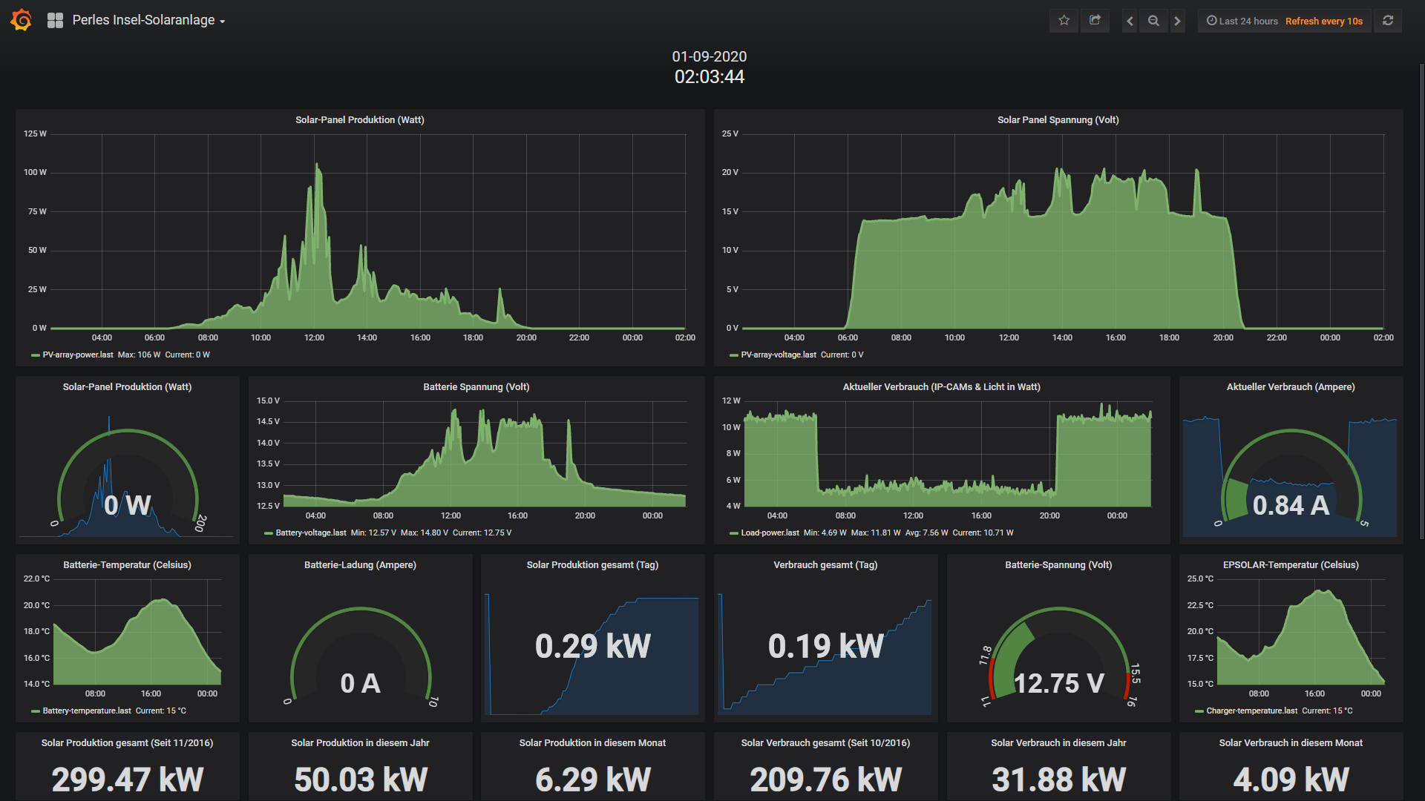Viewport: 1425px width, 801px height.
Task: Open the Batterie Spannung (Volt) panel title menu
Action: click(x=476, y=386)
